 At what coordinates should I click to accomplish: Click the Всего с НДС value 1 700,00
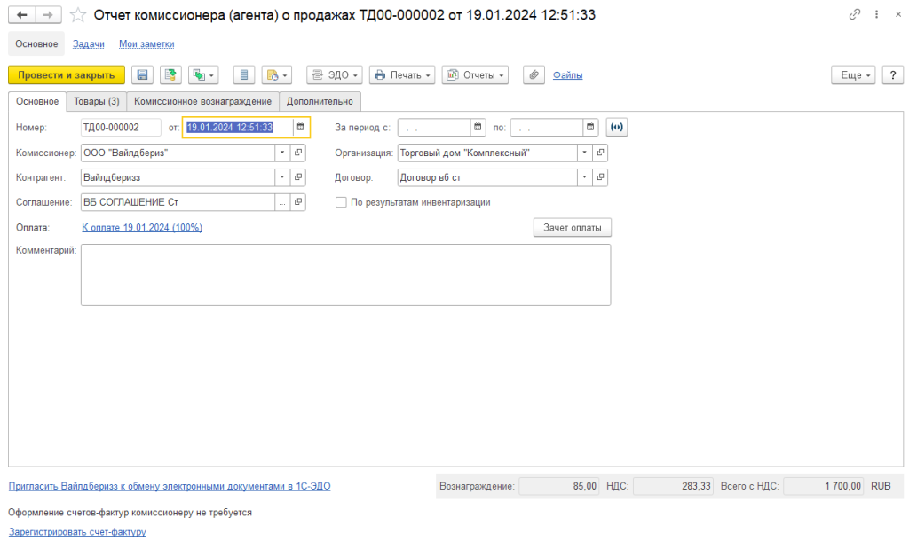point(824,487)
